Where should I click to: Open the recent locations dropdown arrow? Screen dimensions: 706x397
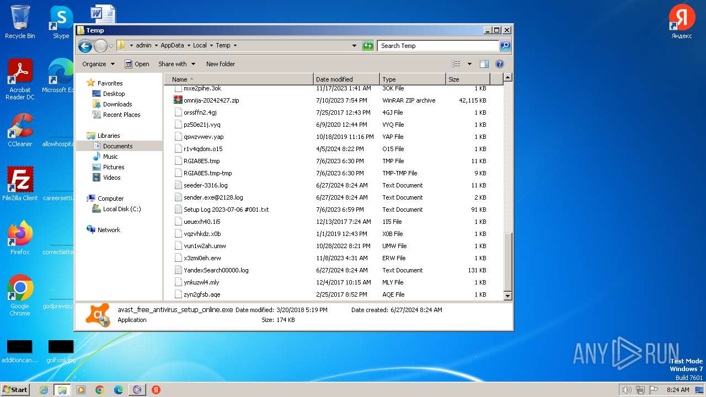tap(111, 46)
